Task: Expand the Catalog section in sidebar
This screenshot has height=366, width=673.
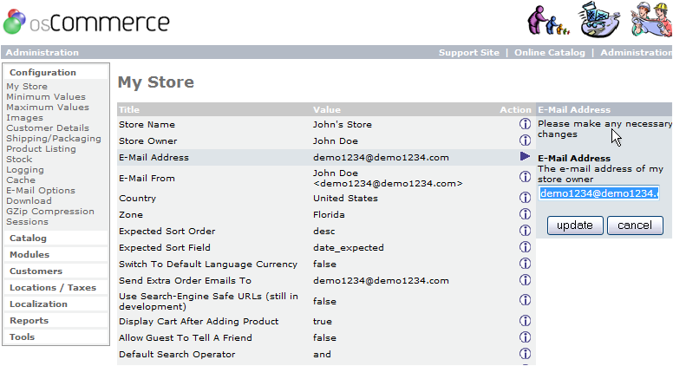Action: 28,238
